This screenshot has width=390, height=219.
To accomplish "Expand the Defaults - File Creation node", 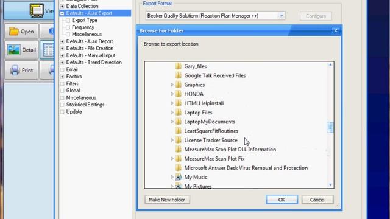I will pyautogui.click(x=62, y=49).
